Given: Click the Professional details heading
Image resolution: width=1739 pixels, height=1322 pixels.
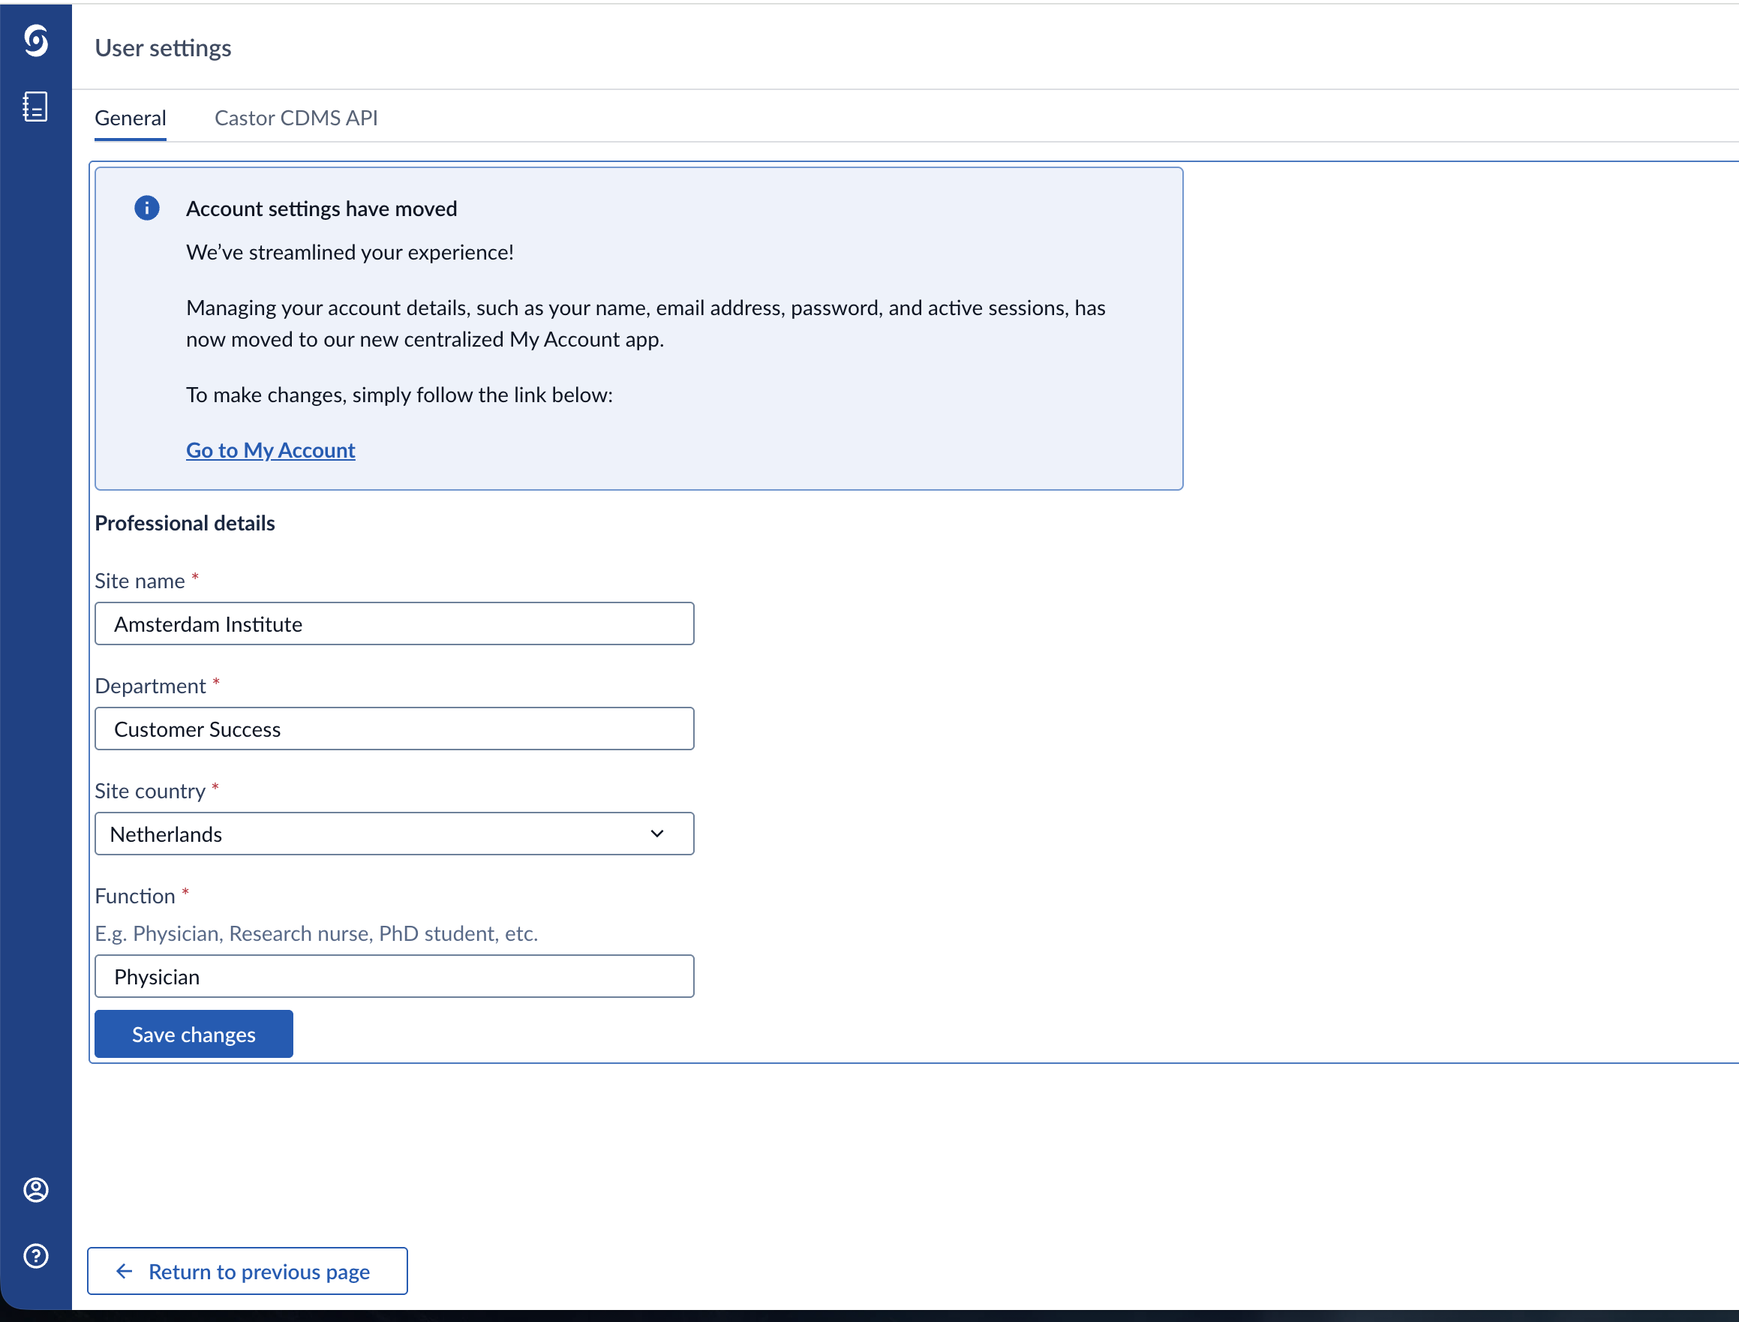Looking at the screenshot, I should point(185,523).
